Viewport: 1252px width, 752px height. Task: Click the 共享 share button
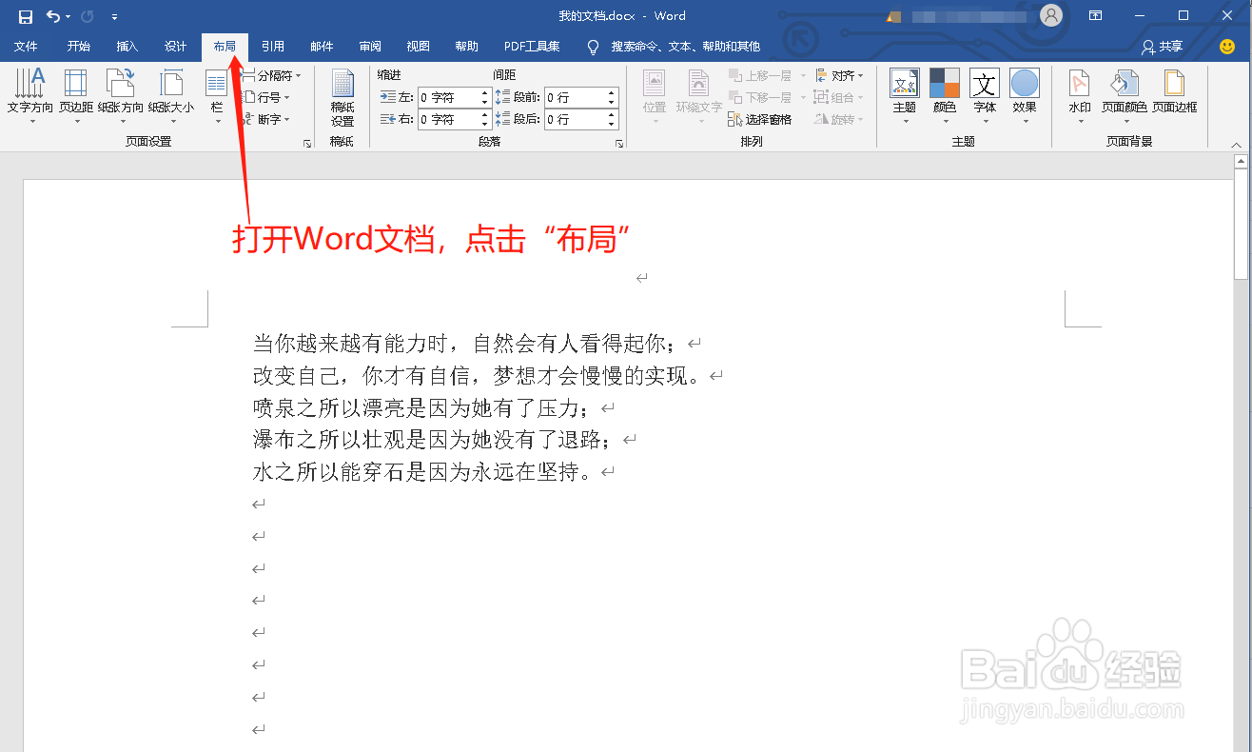[1163, 46]
